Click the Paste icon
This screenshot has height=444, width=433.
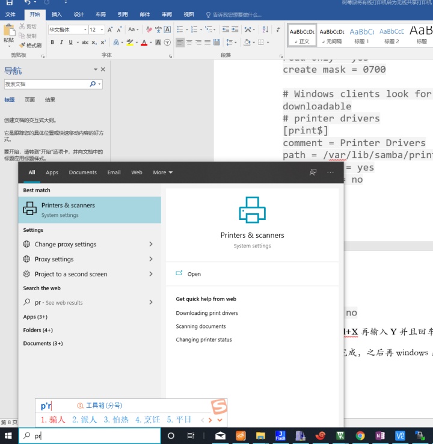click(9, 31)
